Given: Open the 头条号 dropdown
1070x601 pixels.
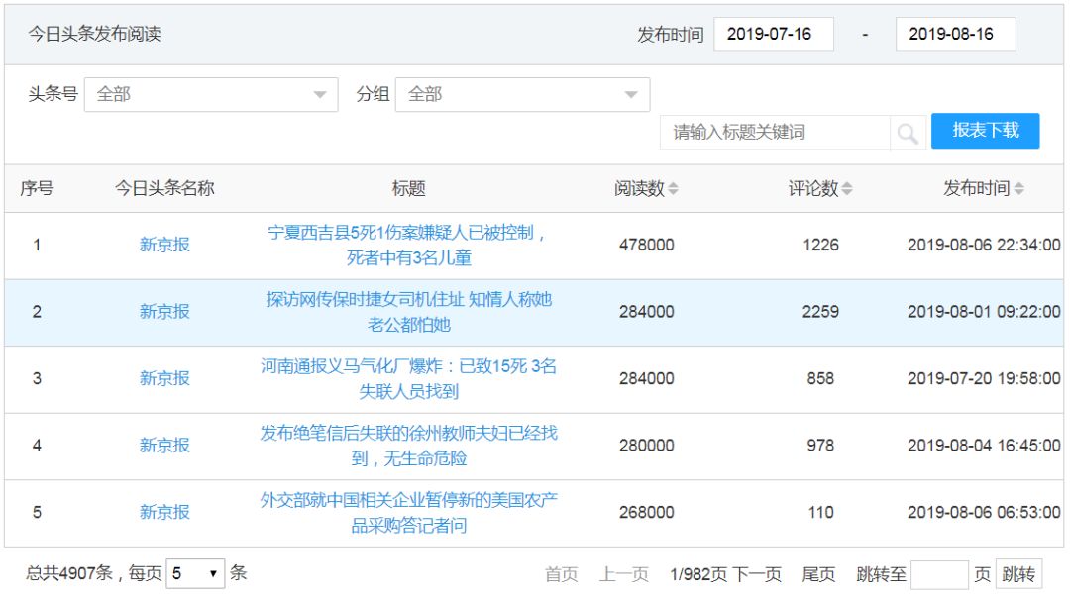Looking at the screenshot, I should [211, 95].
